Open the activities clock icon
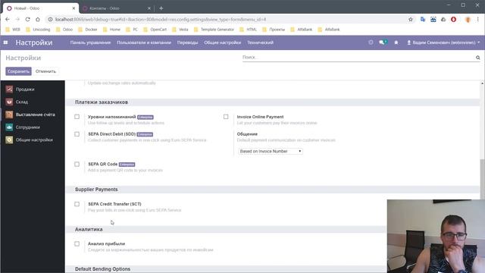The width and height of the screenshot is (485, 273). coord(371,42)
